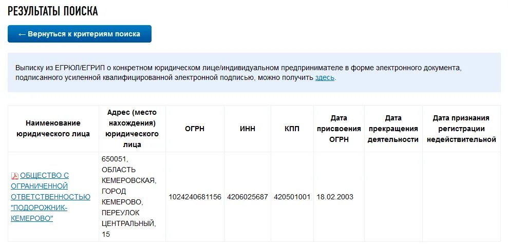Click the empty Дата прекращения деятельности cell
Screen dimensions: 508x248
click(393, 197)
